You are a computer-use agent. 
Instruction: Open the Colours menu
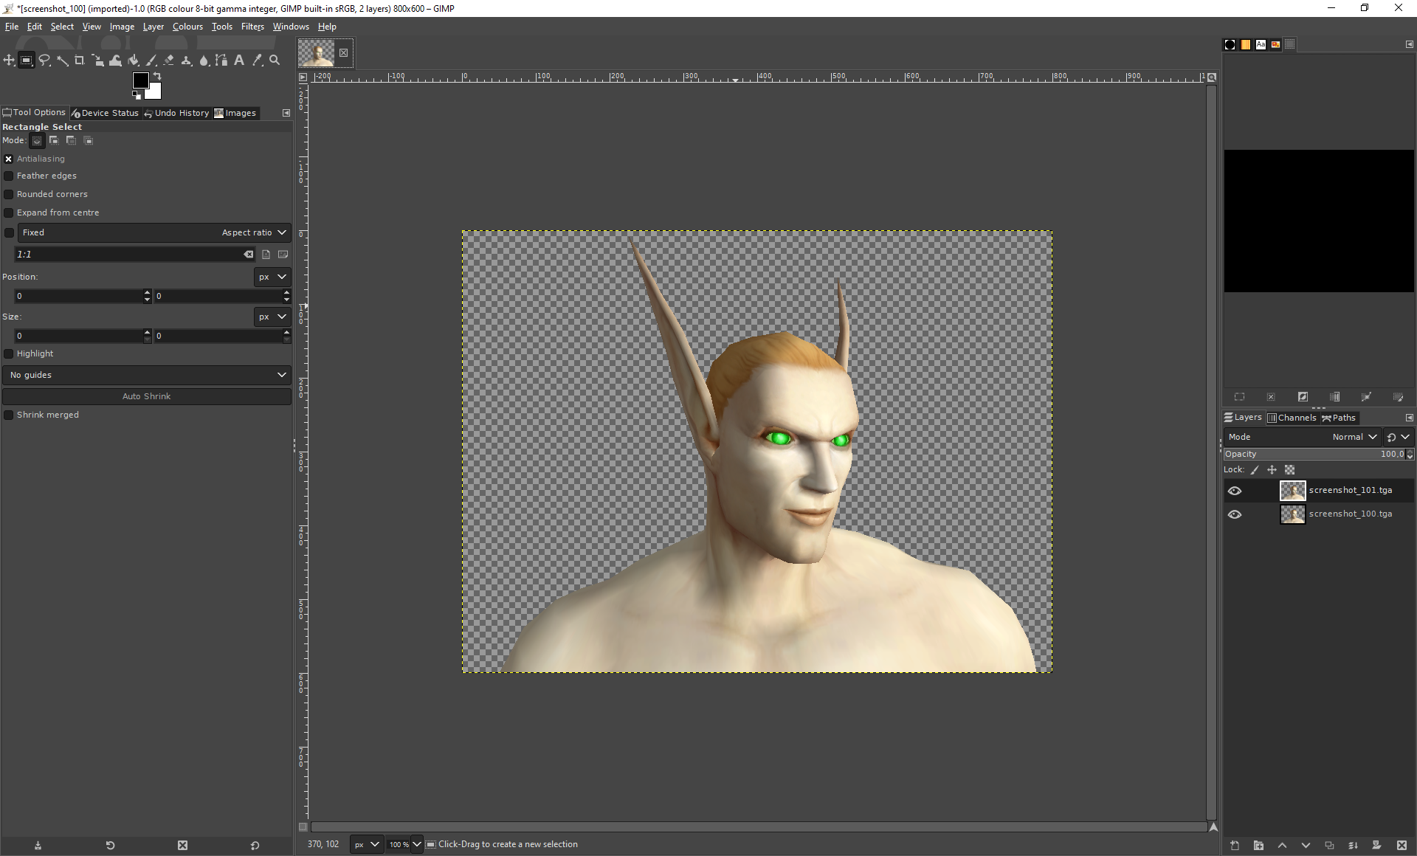pos(187,27)
